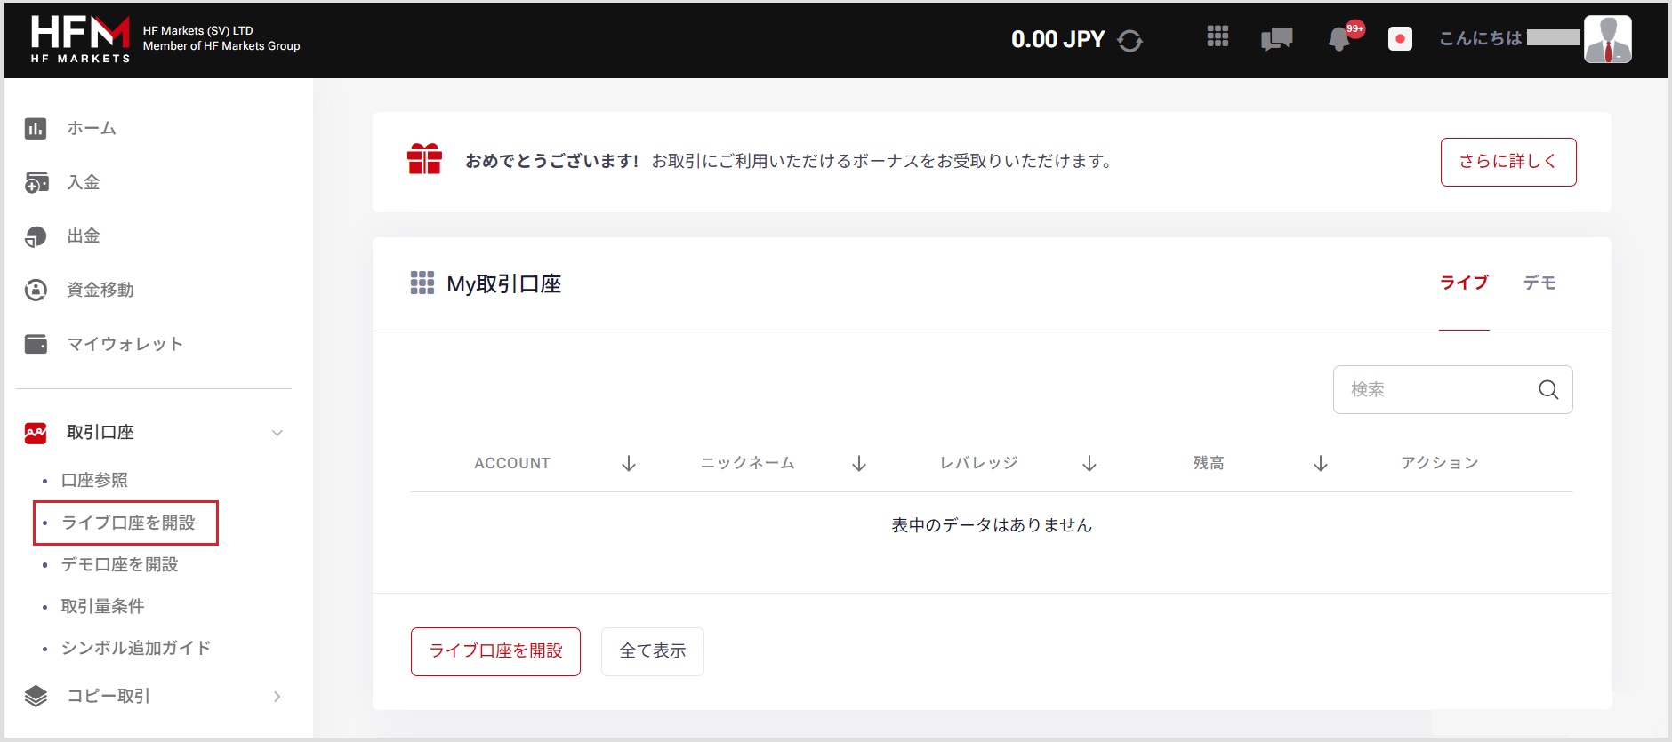The height and width of the screenshot is (742, 1672).
Task: Sort table by レバレッジ column arrow
Action: [x=1089, y=464]
